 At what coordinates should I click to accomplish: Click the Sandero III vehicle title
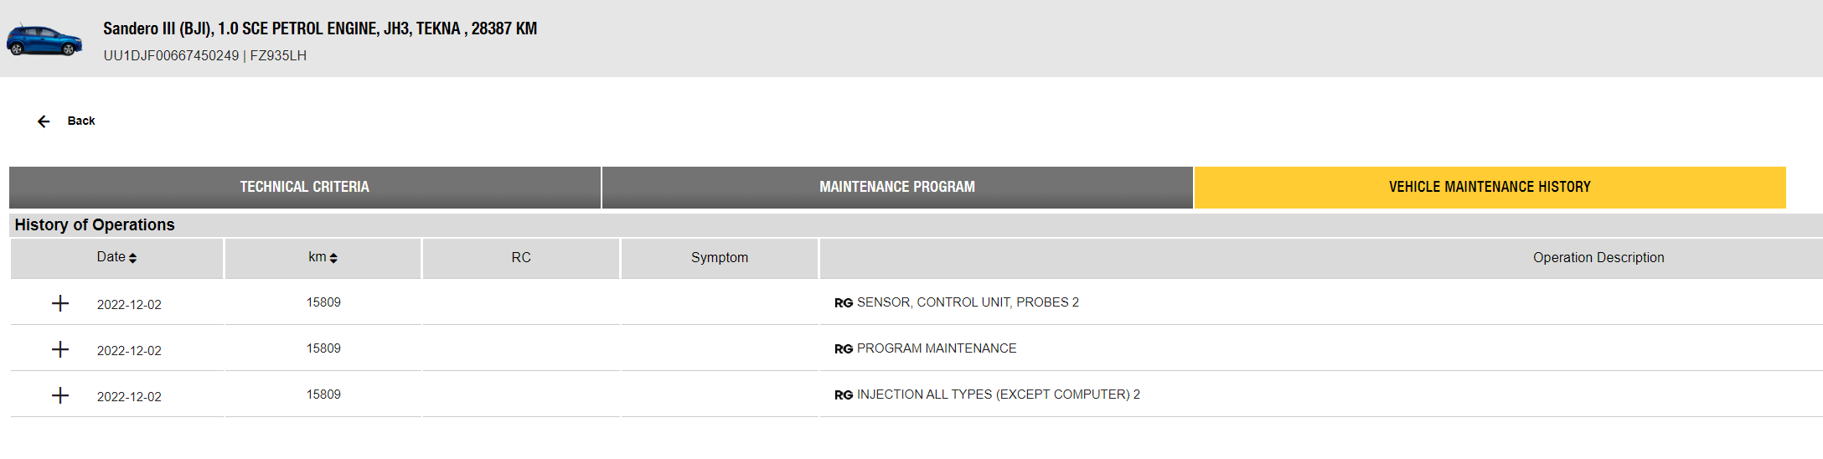320,28
